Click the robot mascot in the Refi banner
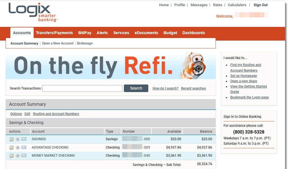289x169 pixels. coord(195,66)
